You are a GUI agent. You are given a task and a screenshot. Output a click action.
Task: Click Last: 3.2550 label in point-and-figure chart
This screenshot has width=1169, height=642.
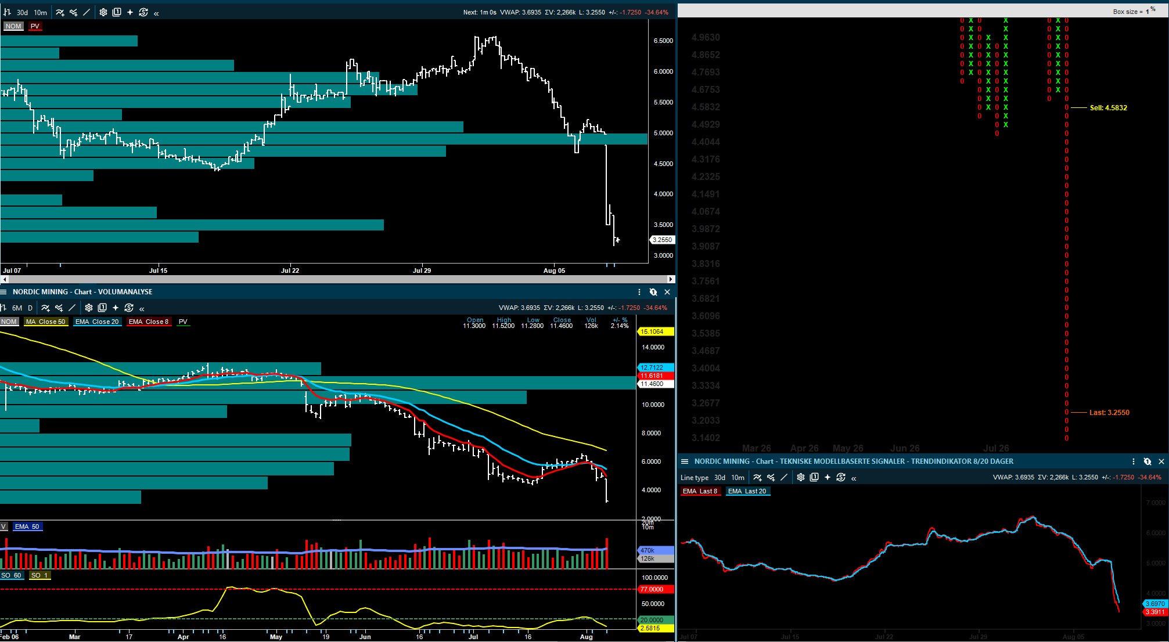point(1110,413)
